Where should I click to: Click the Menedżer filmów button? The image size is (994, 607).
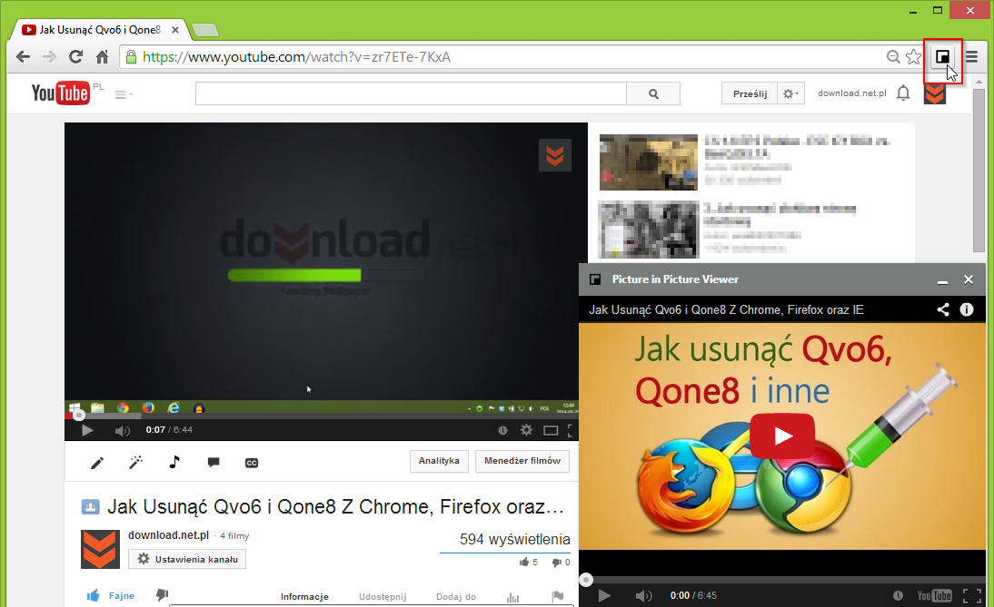(x=522, y=461)
